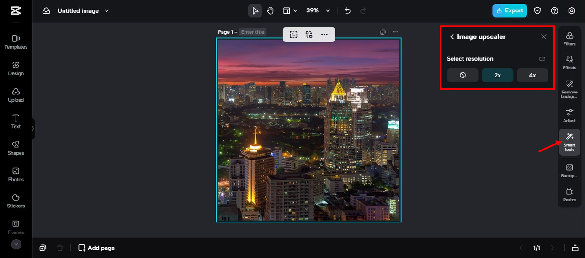Click the add page icon at bottom left
The width and height of the screenshot is (585, 258).
coord(43,248)
